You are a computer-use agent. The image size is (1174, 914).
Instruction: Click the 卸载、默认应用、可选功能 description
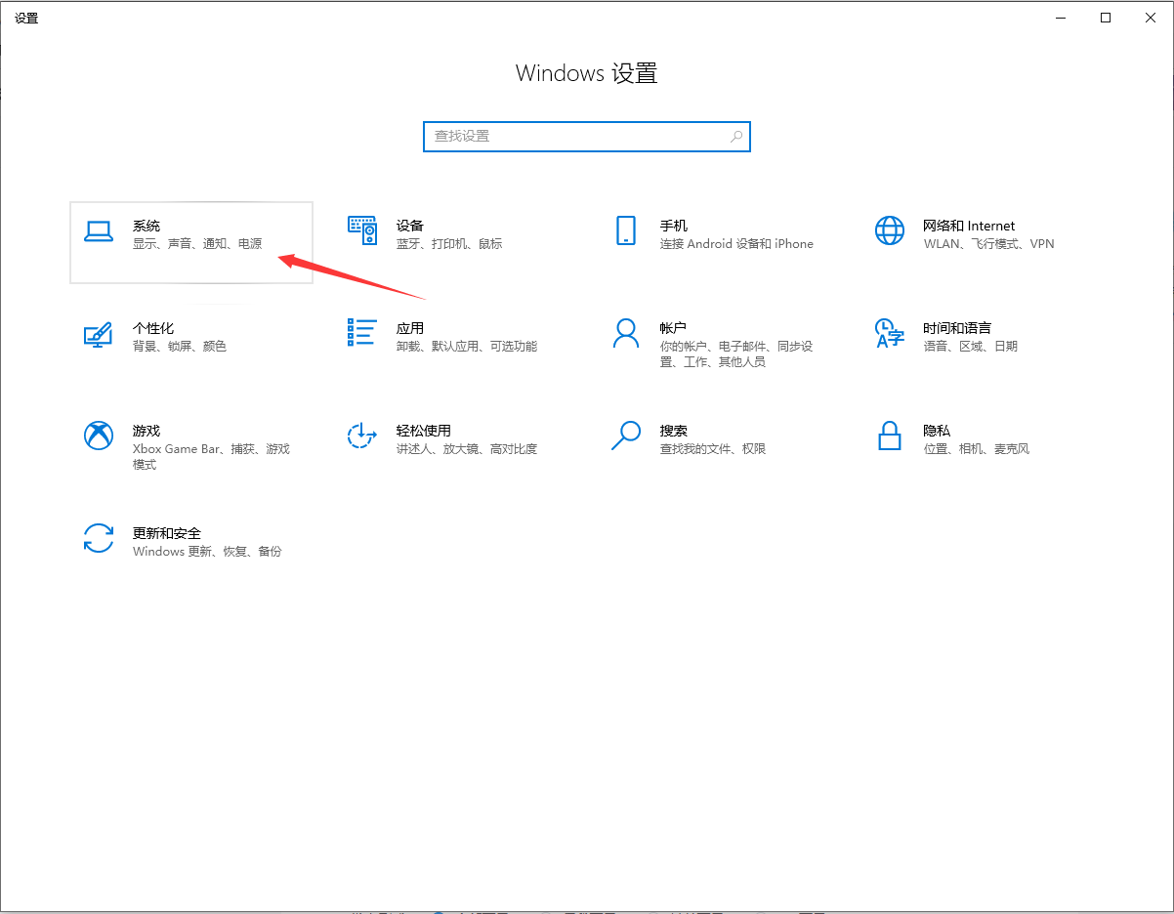coord(467,347)
